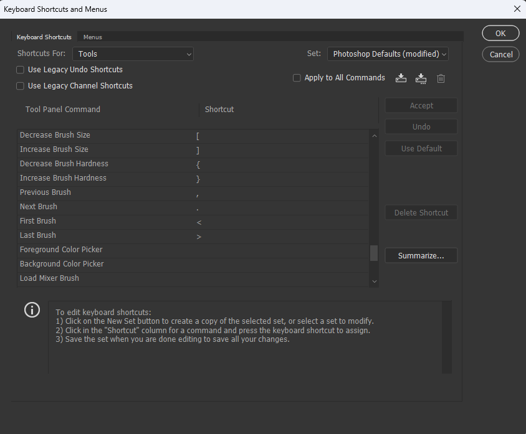The width and height of the screenshot is (526, 434).
Task: Click the Use Default button
Action: tap(421, 148)
